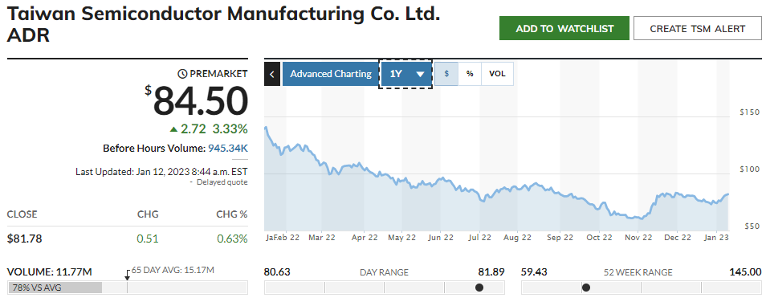Screen dimensions: 766x302
Task: Toggle the VOL chart view
Action: coord(497,74)
